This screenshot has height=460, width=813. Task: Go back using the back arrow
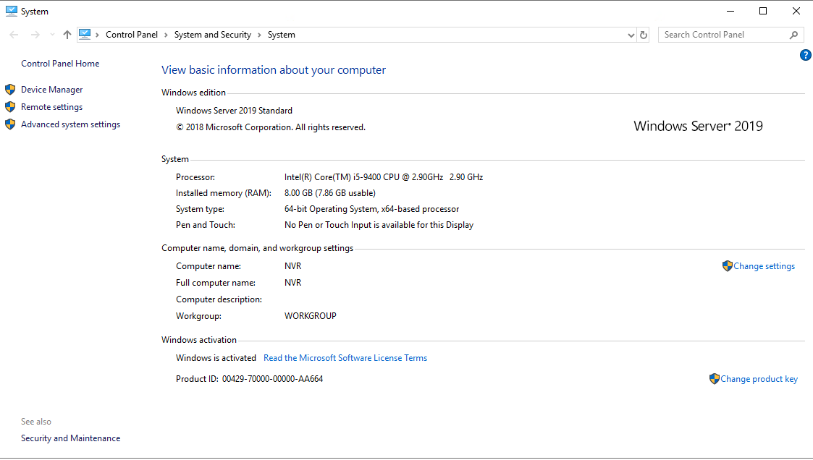(x=14, y=35)
